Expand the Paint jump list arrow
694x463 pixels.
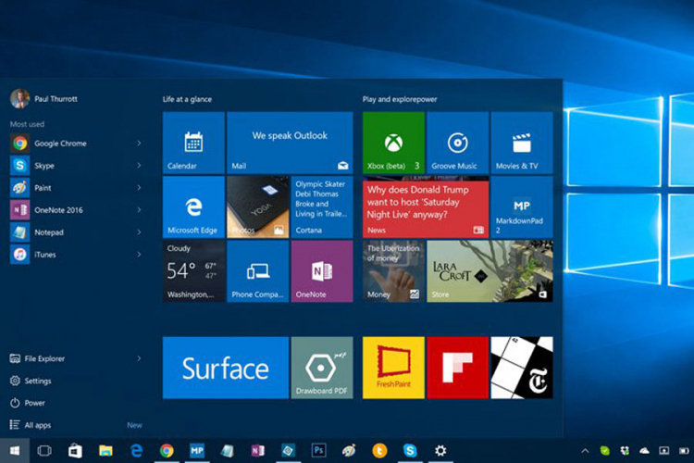click(x=139, y=187)
